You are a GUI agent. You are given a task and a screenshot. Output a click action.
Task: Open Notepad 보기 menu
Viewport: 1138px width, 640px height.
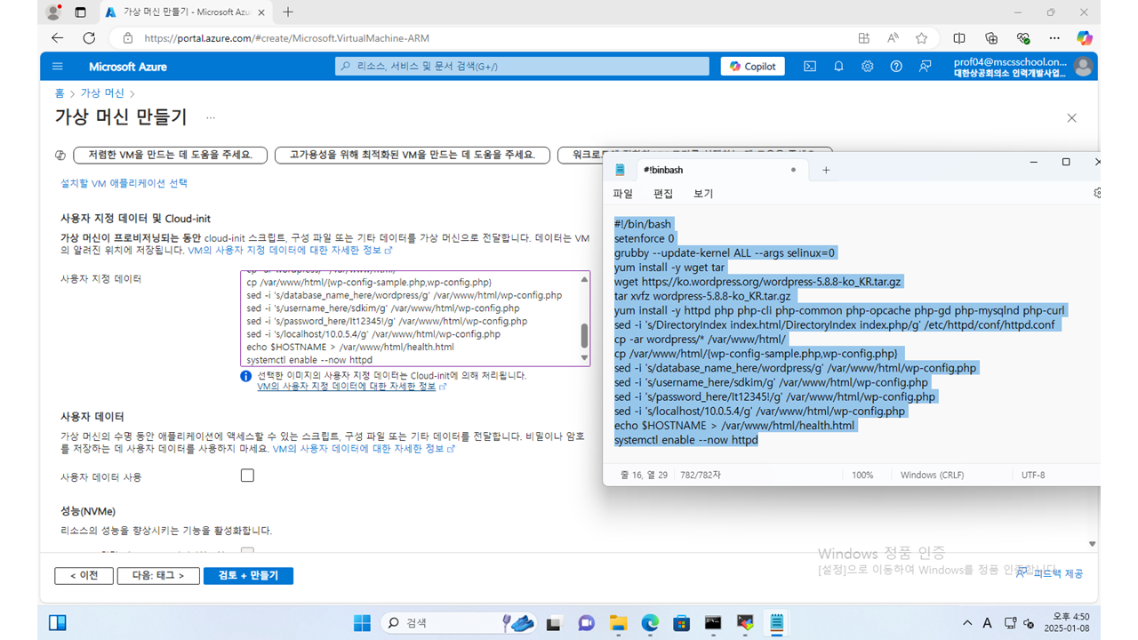703,194
